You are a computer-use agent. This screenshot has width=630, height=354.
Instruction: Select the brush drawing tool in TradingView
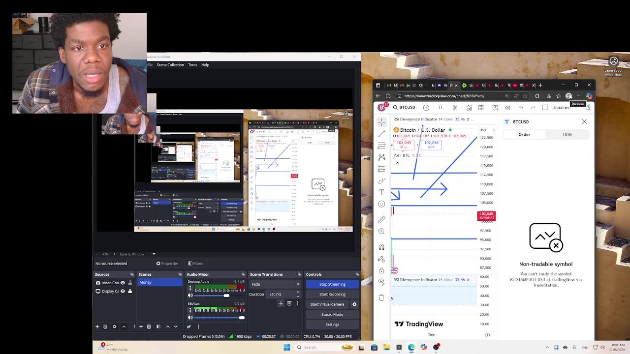(x=381, y=180)
